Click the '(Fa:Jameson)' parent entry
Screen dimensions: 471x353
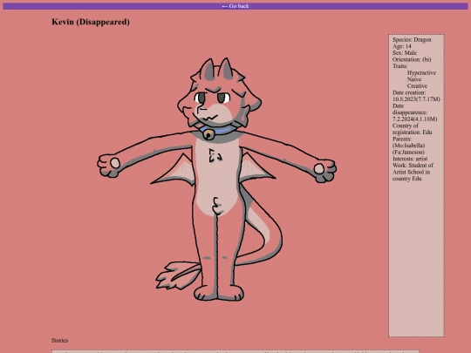(x=408, y=152)
